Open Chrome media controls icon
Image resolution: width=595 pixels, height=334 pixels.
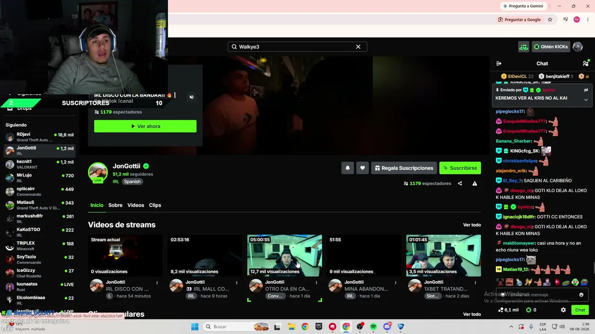coord(565,19)
